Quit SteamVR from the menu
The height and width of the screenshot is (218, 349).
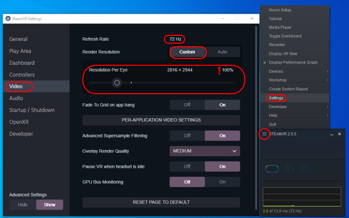tap(295, 124)
